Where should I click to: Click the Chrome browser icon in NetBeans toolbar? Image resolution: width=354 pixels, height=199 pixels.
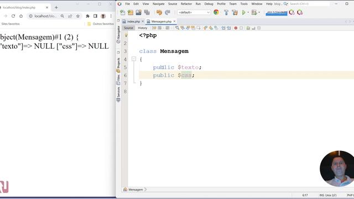pyautogui.click(x=216, y=12)
